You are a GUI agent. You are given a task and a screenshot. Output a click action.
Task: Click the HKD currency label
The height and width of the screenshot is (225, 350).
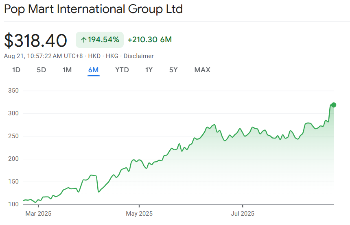pos(94,56)
